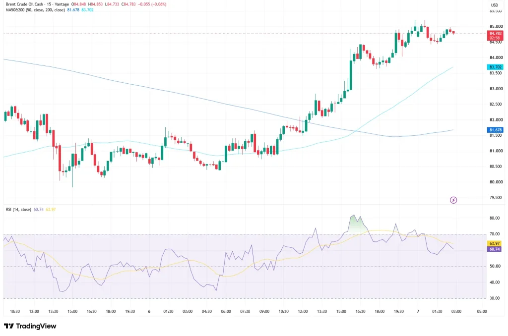Image resolution: width=508 pixels, height=336 pixels.
Task: Open the USD currency selector
Action: click(495, 5)
